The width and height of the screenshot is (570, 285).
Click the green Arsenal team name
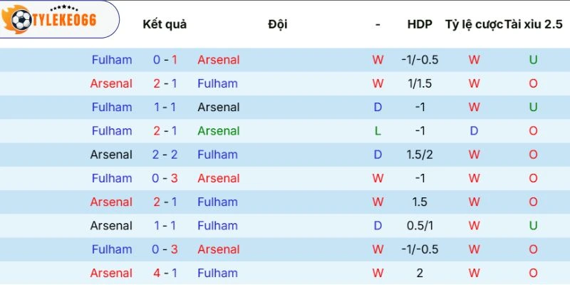(x=219, y=131)
